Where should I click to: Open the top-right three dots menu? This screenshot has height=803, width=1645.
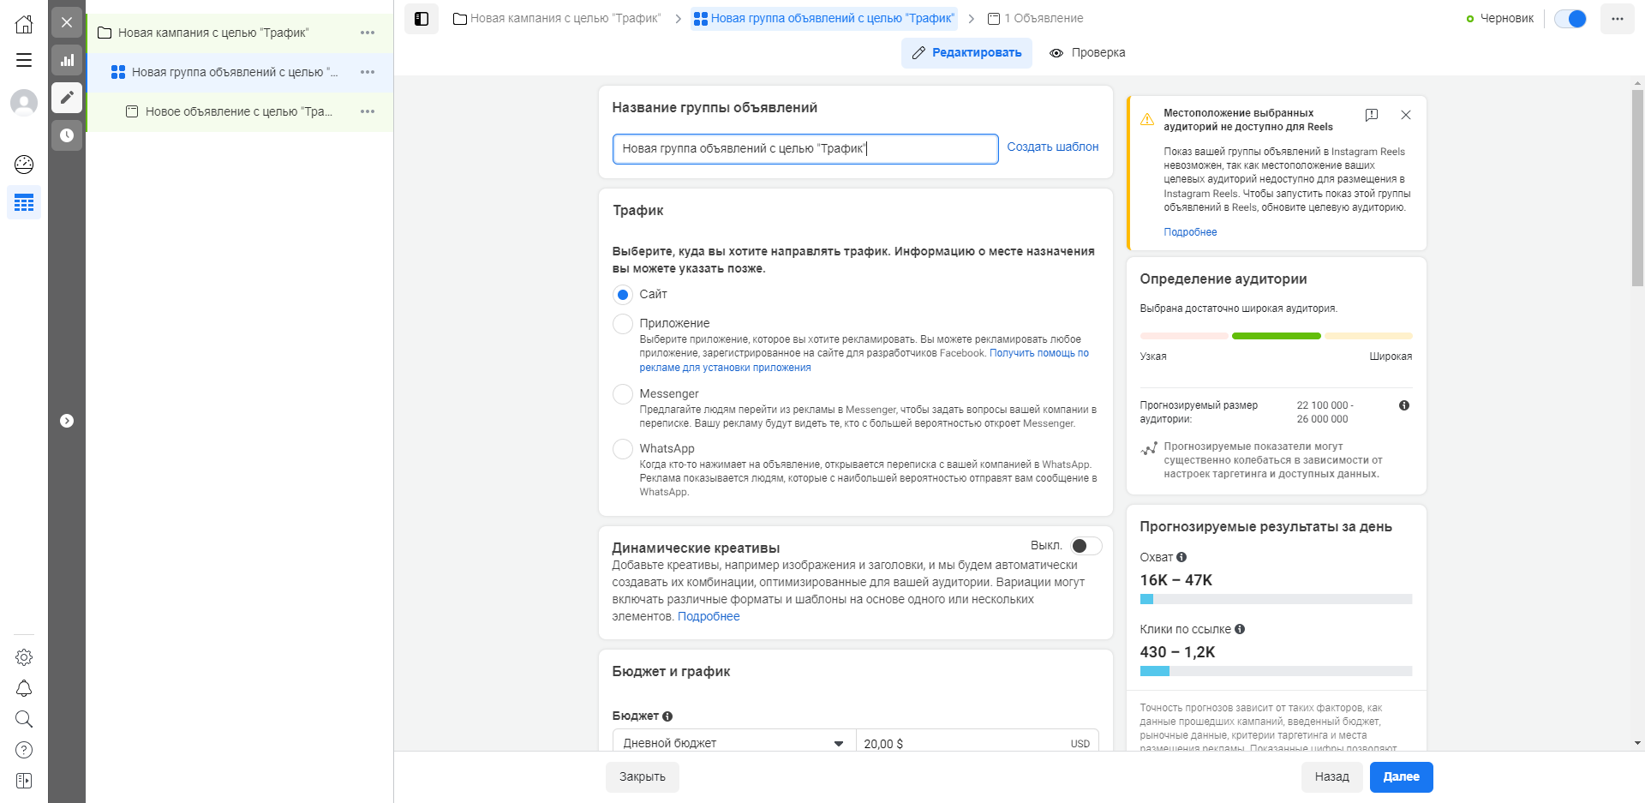[1617, 19]
